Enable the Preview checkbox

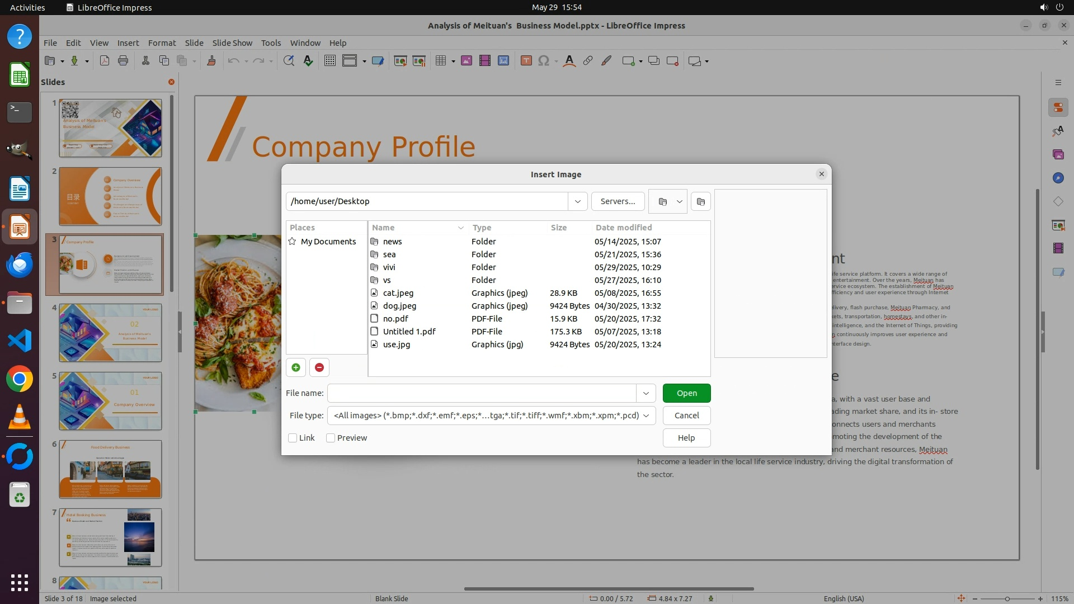[x=331, y=438]
